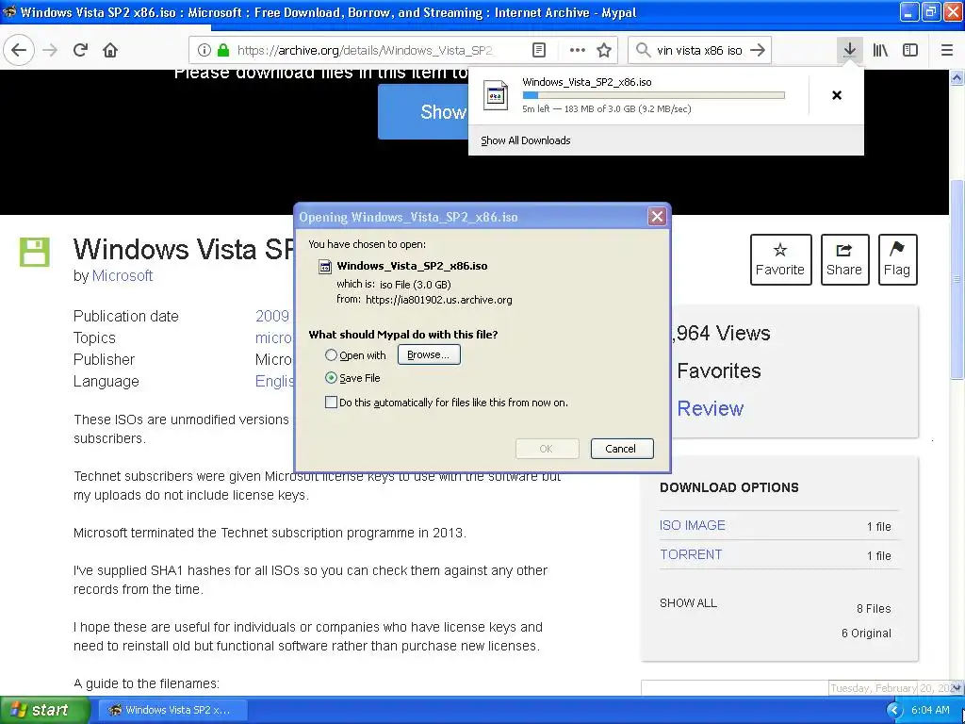Click SHOW ALL download files
Image resolution: width=965 pixels, height=724 pixels.
coord(688,602)
